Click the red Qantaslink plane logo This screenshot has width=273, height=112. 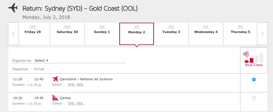point(55,79)
